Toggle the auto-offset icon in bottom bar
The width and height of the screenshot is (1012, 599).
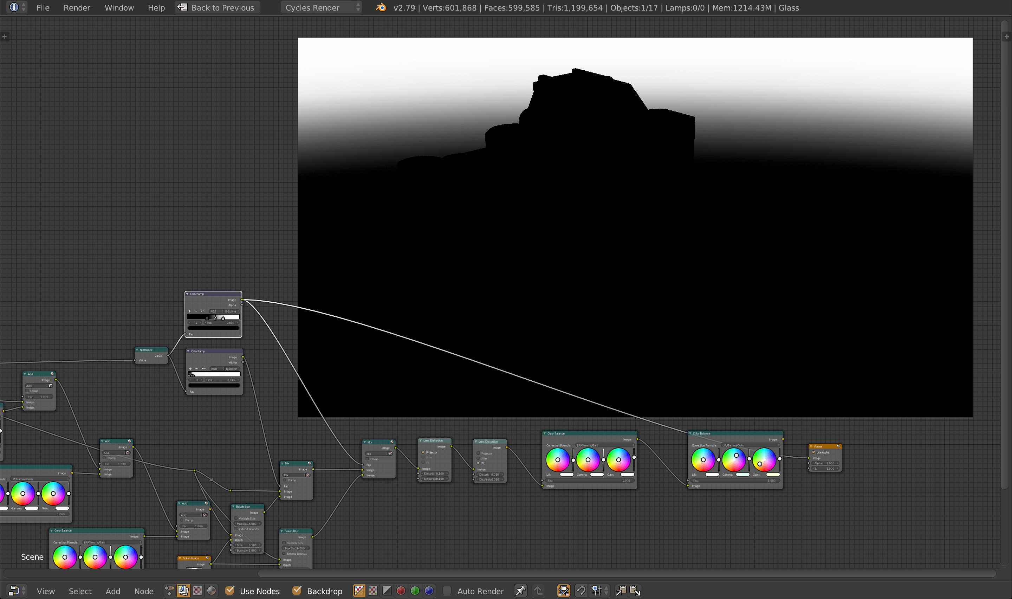[x=564, y=591]
